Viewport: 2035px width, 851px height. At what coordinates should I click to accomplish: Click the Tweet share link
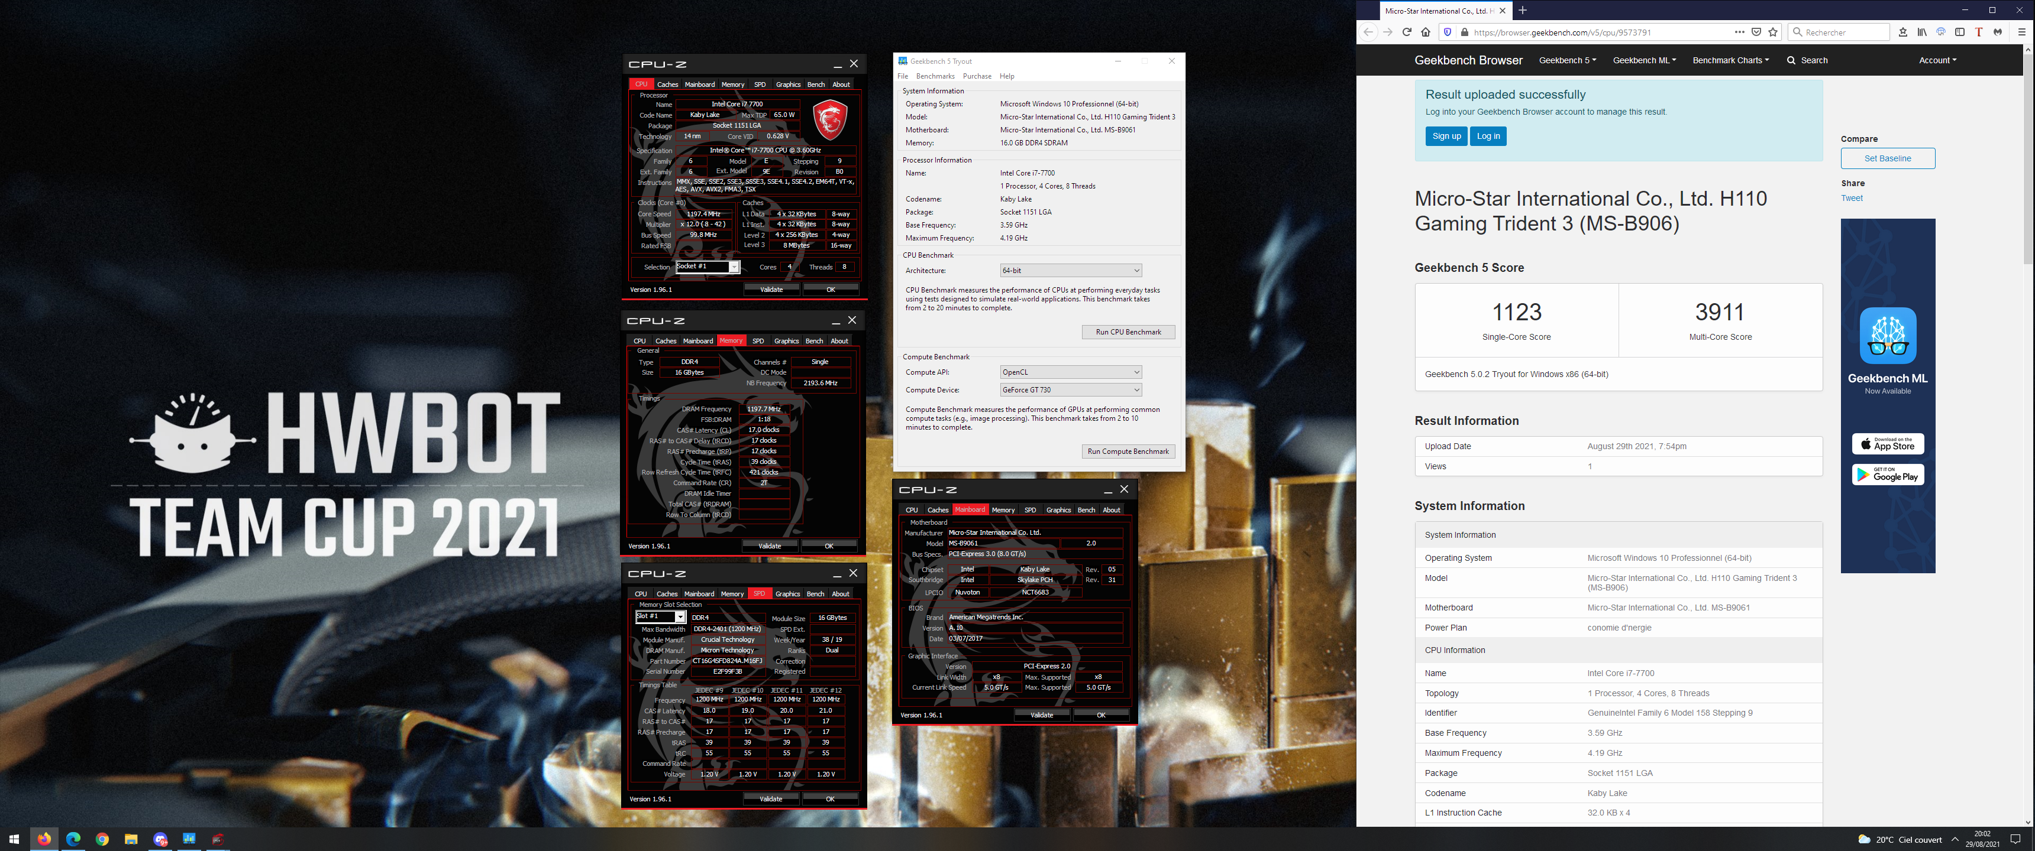tap(1852, 198)
